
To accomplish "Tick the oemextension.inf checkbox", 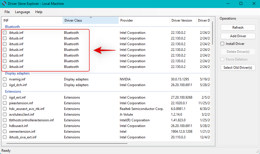I will coord(5,132).
